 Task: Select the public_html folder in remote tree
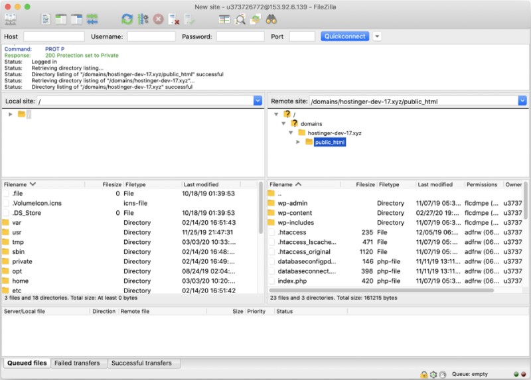coord(329,142)
